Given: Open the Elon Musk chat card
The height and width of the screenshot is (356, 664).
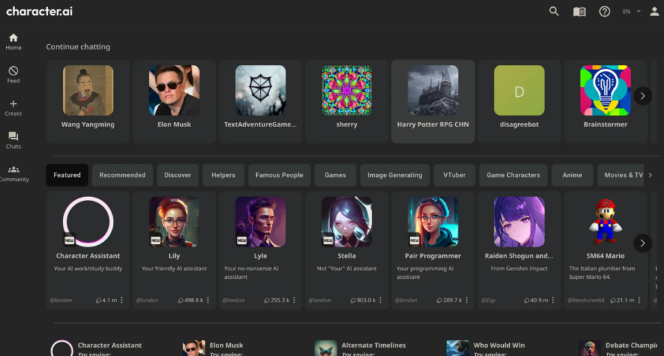Looking at the screenshot, I should (174, 101).
